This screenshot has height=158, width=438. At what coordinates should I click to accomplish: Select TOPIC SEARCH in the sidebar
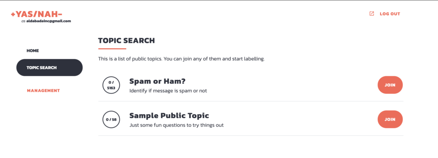point(50,68)
